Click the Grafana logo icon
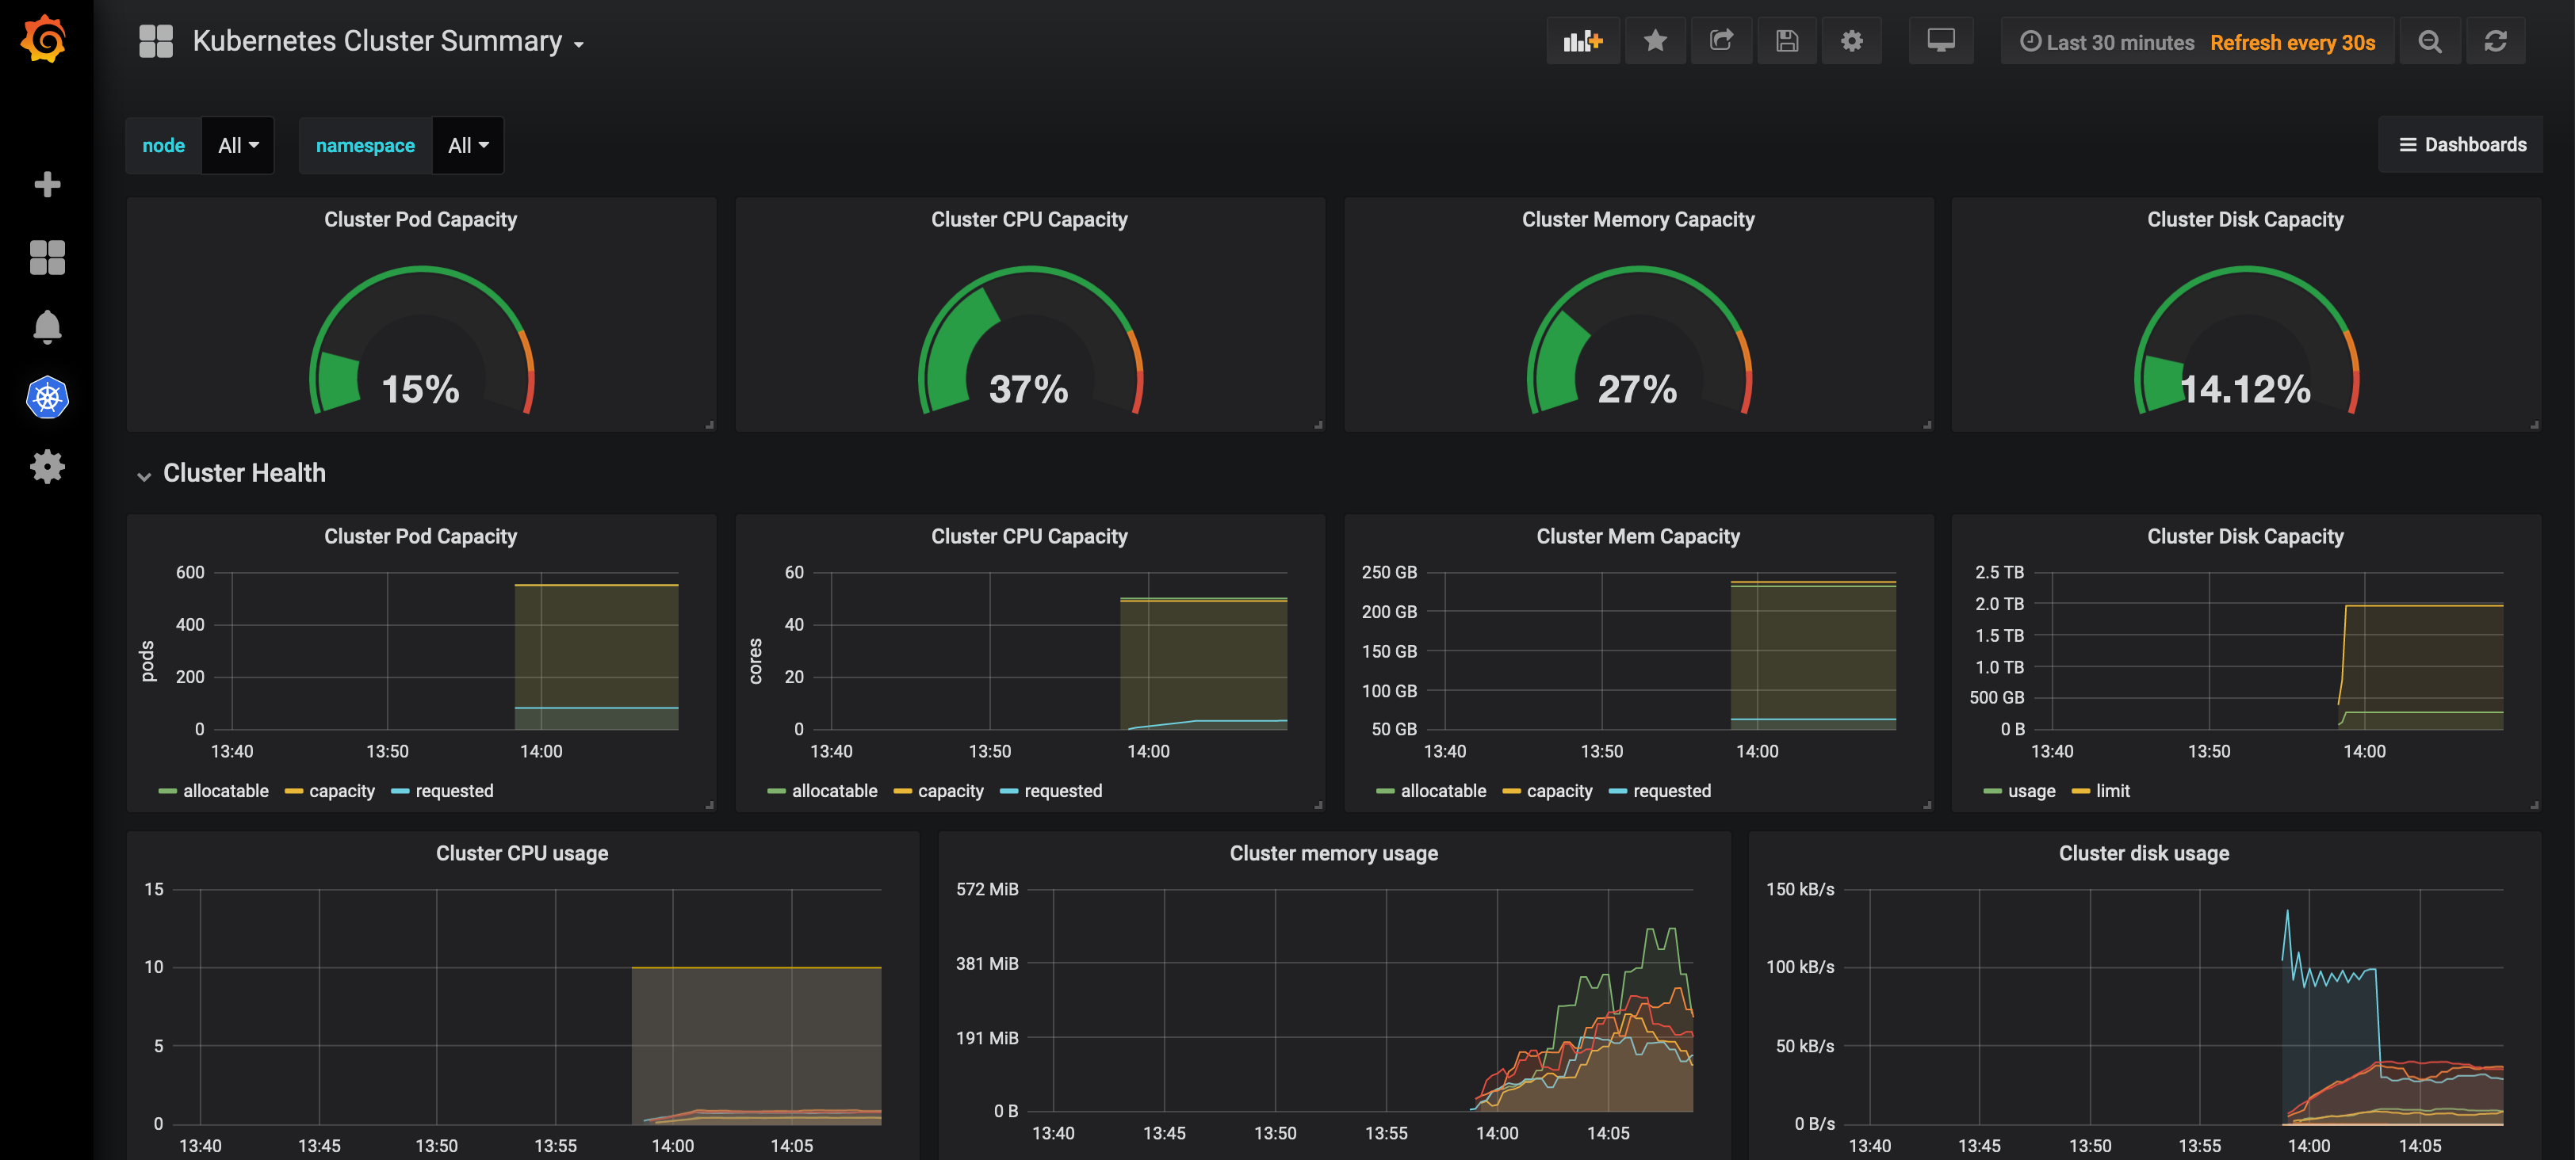 pyautogui.click(x=45, y=40)
